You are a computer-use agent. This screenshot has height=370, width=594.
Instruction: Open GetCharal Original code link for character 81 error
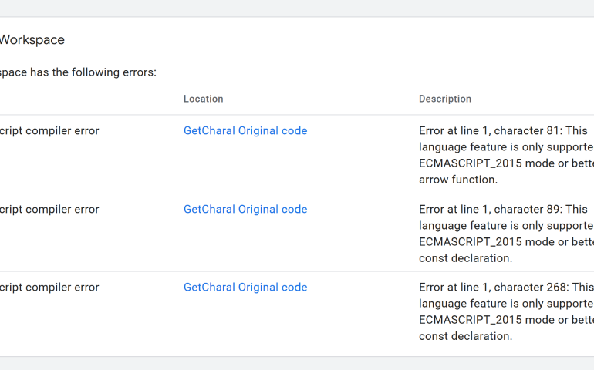coord(245,130)
